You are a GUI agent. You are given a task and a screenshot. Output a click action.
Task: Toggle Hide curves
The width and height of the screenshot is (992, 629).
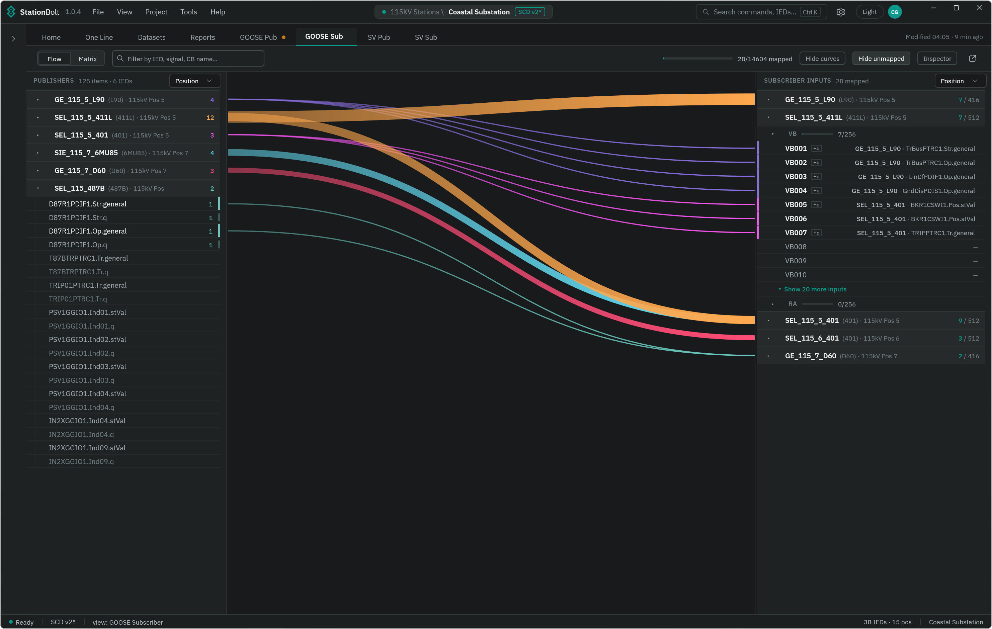[x=822, y=59]
